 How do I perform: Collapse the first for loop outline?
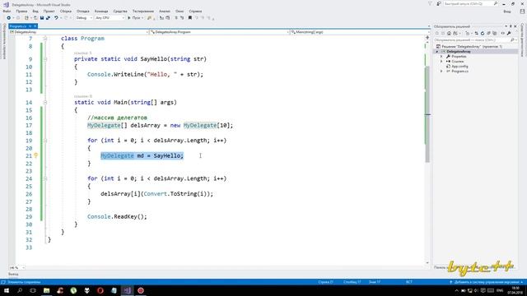[45, 141]
